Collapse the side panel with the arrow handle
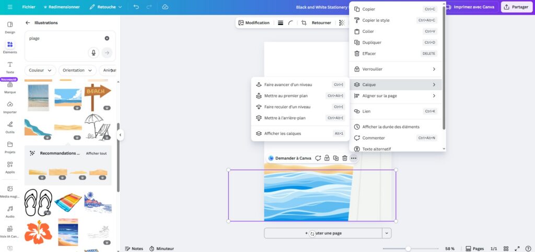Screen dimensions: 535x252 (120, 135)
